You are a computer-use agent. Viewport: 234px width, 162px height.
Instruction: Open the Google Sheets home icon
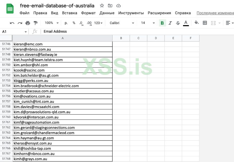[10, 9]
